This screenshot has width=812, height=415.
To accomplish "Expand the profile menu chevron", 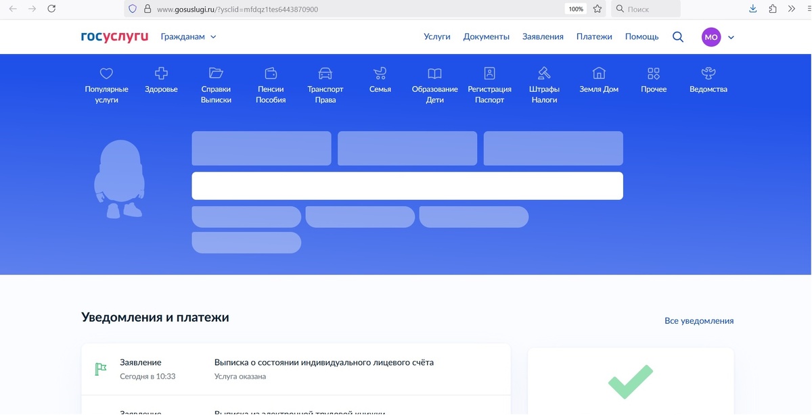I will coord(731,38).
